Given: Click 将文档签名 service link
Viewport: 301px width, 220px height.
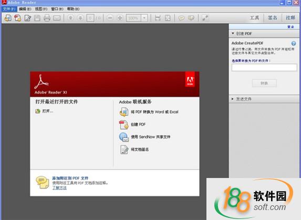Looking at the screenshot, I should (x=140, y=149).
